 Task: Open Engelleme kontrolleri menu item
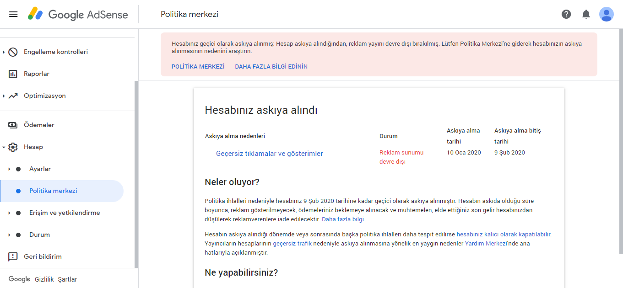pyautogui.click(x=56, y=52)
